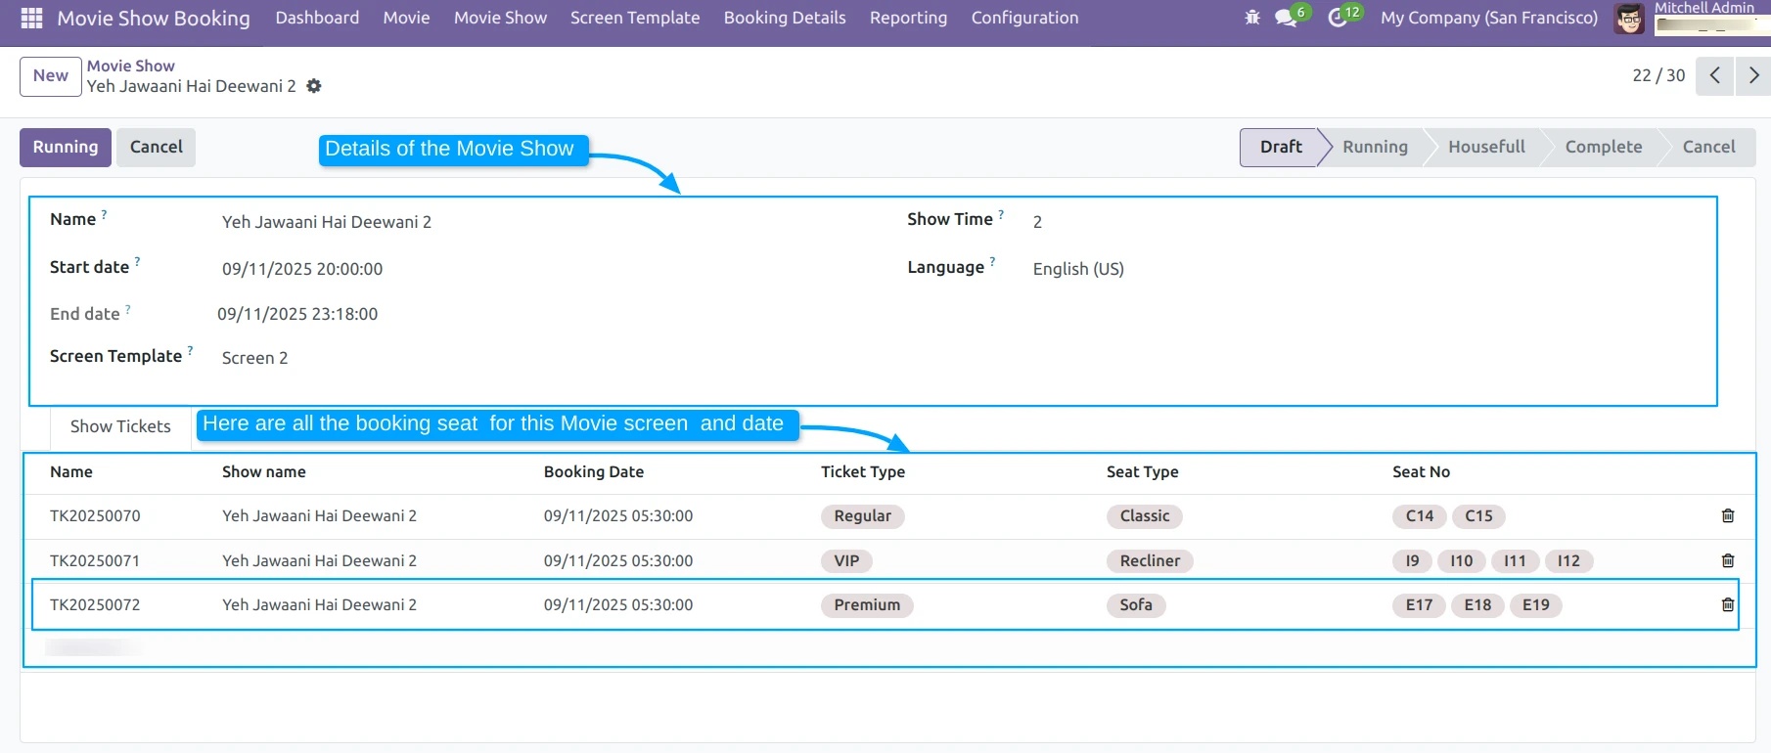Viewport: 1771px width, 753px height.
Task: Sort by Ticket Type column header
Action: click(863, 472)
